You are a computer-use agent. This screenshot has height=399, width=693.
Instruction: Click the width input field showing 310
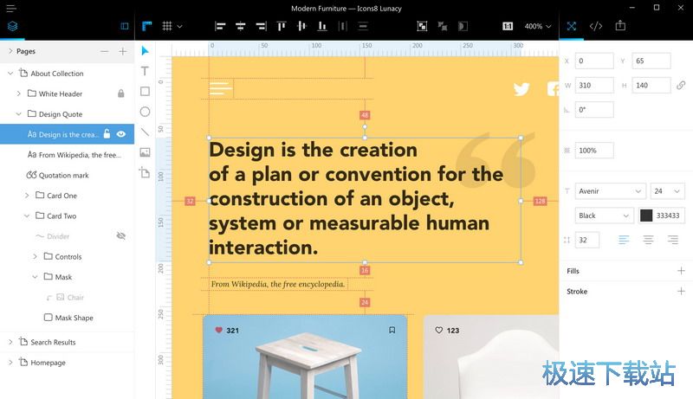(594, 86)
